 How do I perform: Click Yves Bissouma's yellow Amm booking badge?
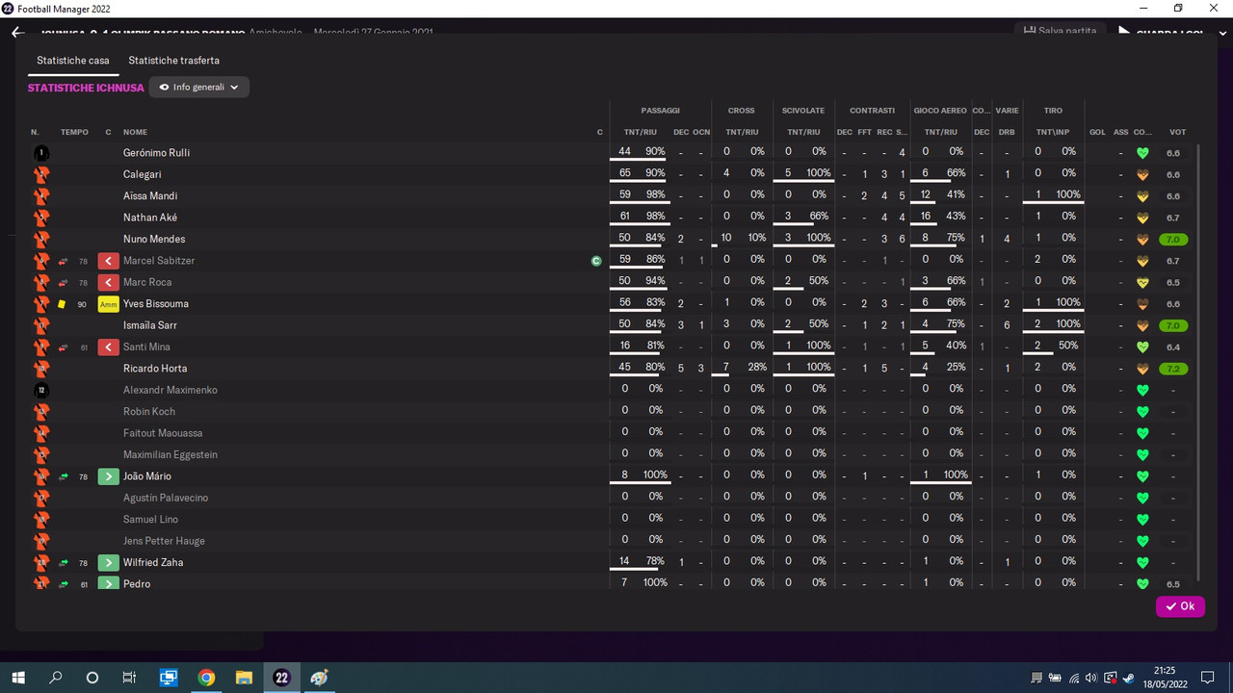[x=108, y=304]
